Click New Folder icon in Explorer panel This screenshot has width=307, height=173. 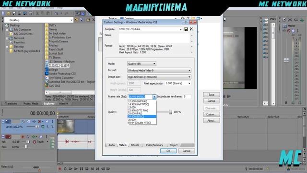88,20
